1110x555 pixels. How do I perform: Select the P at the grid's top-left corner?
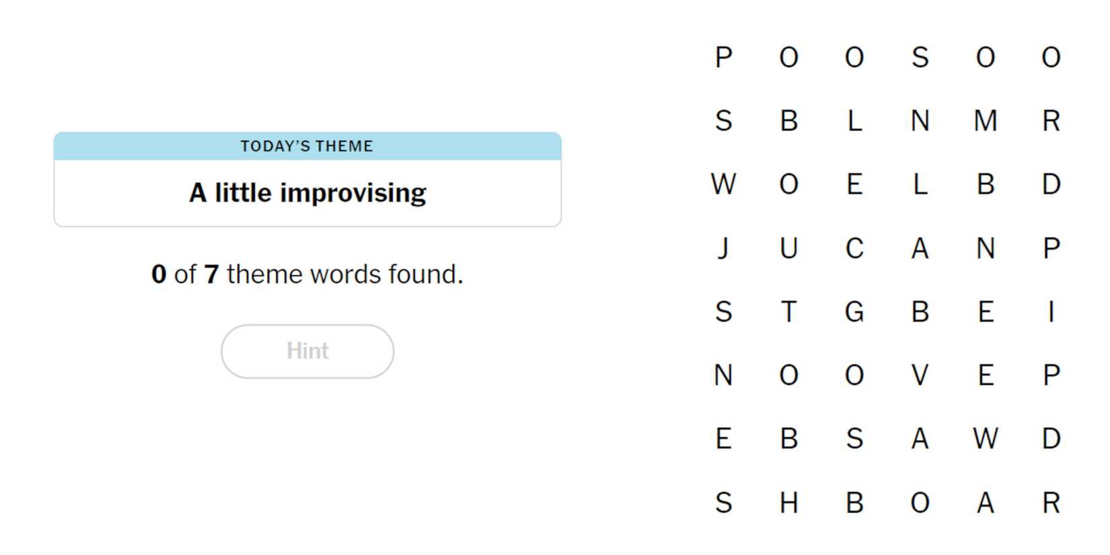pyautogui.click(x=723, y=57)
